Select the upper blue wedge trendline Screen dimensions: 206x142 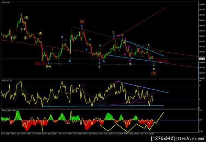[x=143, y=48]
